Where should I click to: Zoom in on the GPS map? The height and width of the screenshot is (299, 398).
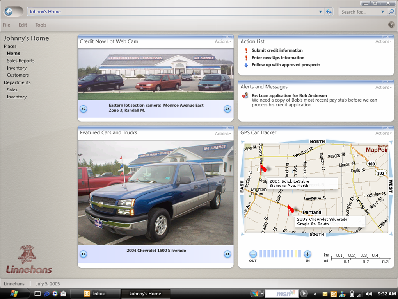307,254
